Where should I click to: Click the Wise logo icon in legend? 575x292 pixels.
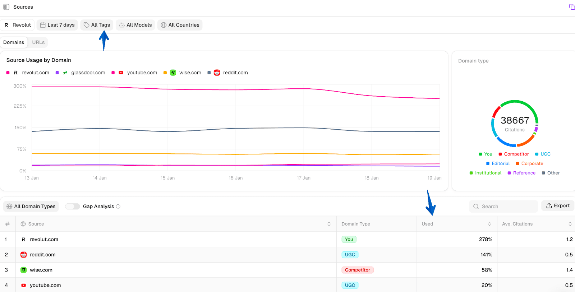click(x=173, y=73)
